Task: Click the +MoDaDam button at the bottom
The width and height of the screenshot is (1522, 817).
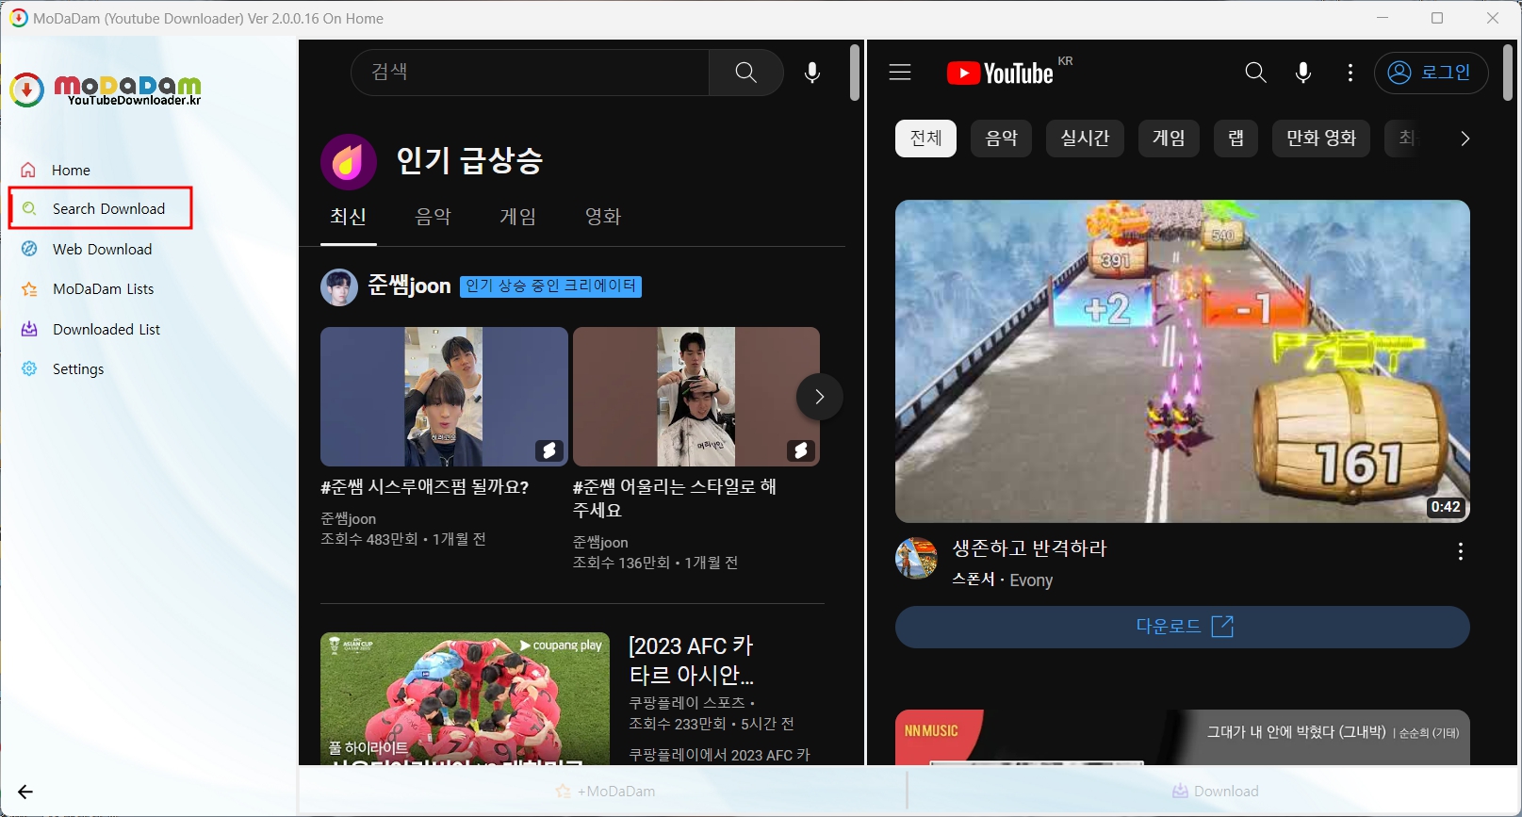Action: click(604, 791)
